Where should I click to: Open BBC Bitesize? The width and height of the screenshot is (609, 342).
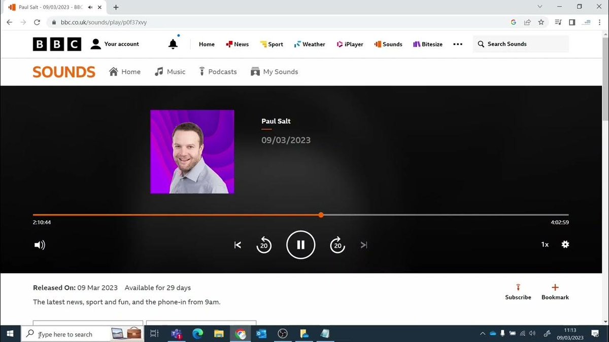pyautogui.click(x=428, y=44)
